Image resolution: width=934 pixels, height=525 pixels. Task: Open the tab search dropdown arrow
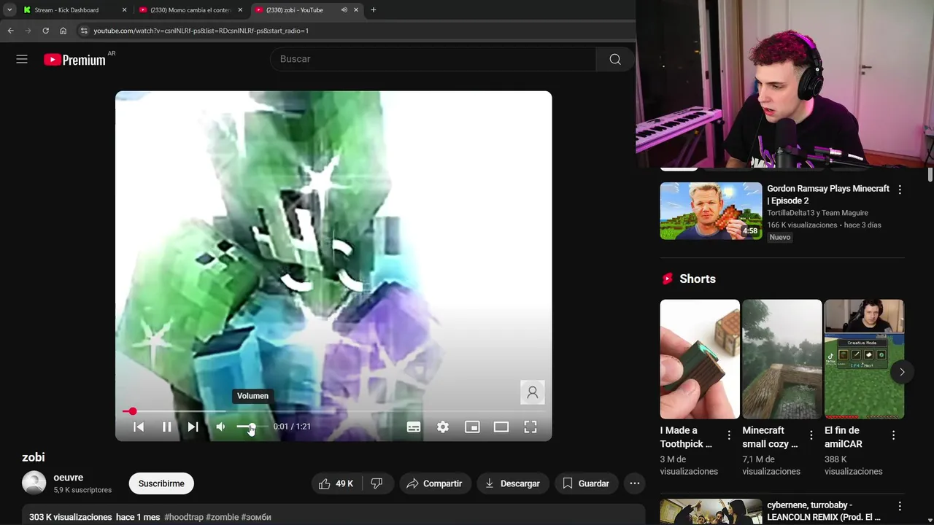pos(9,10)
